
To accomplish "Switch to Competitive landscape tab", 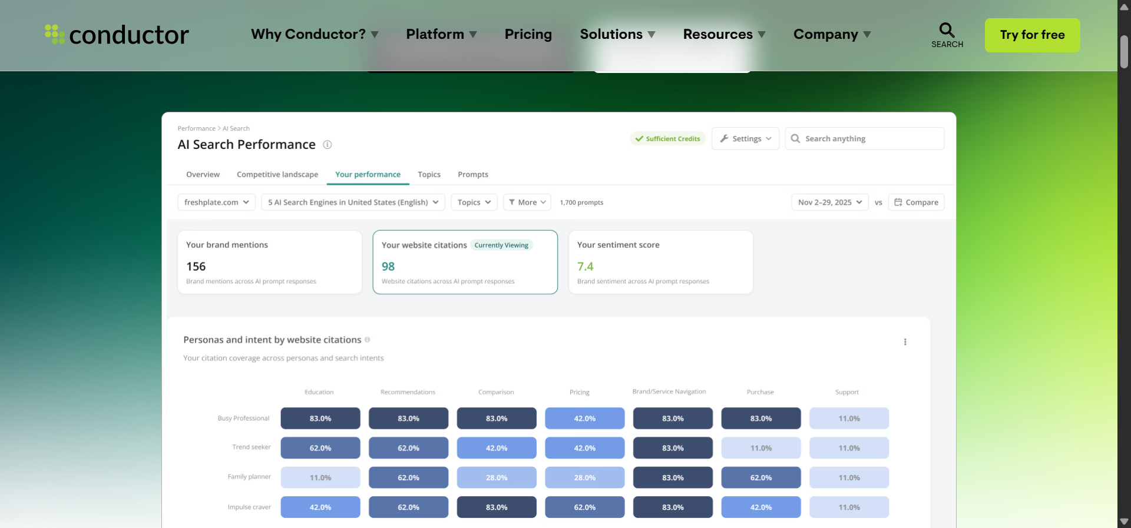I will click(x=277, y=174).
